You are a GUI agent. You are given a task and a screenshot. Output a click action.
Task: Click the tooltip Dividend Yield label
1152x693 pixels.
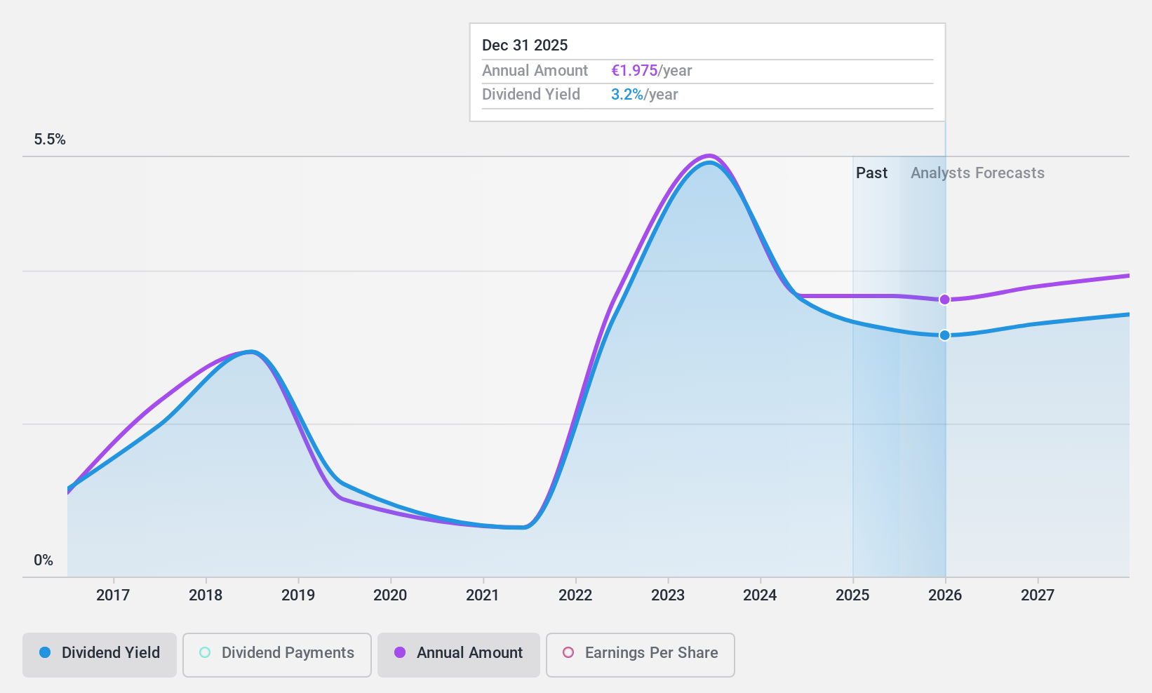click(531, 95)
